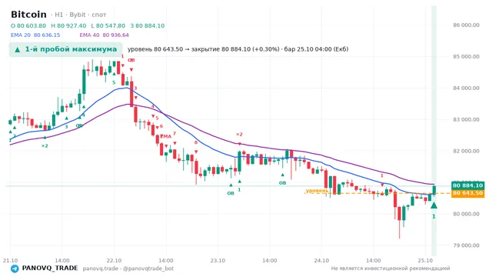The height and width of the screenshot is (277, 492).
Task: Click the 79 000.00 price axis label
Action: coord(467,245)
